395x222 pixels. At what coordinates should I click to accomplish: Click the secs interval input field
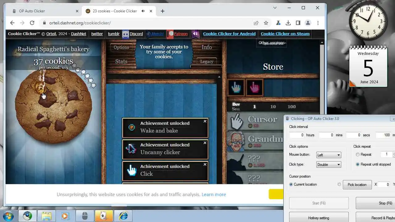pyautogui.click(x=354, y=135)
